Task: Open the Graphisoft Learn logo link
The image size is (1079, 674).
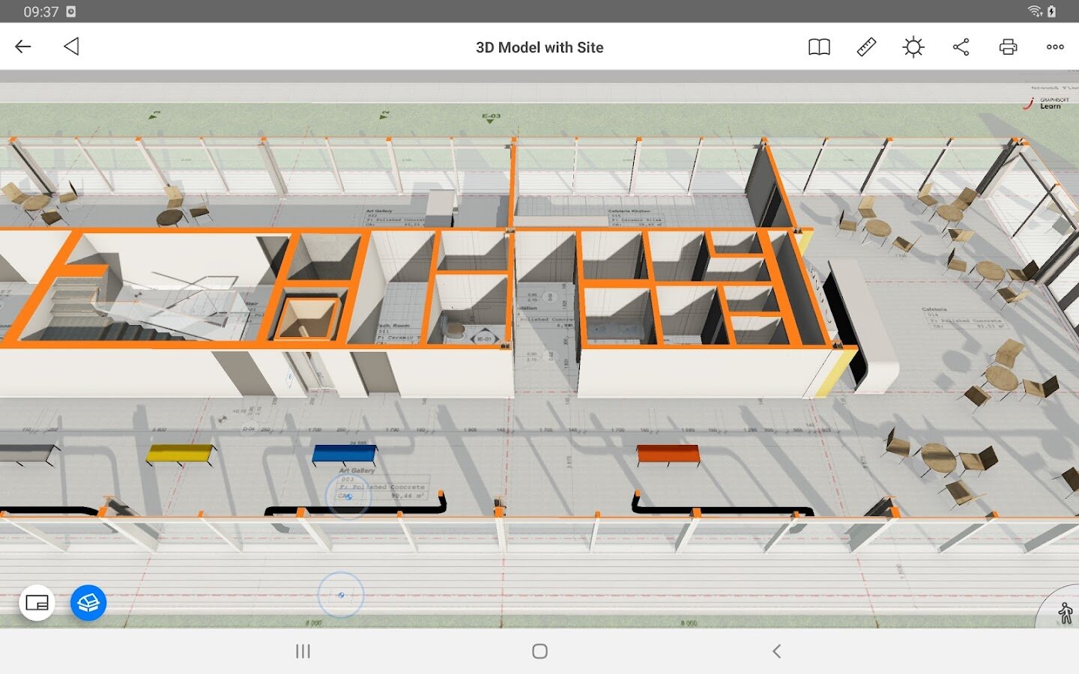Action: (1048, 103)
